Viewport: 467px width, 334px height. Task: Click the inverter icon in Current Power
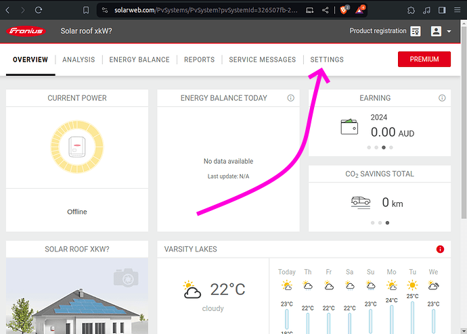coord(77,147)
